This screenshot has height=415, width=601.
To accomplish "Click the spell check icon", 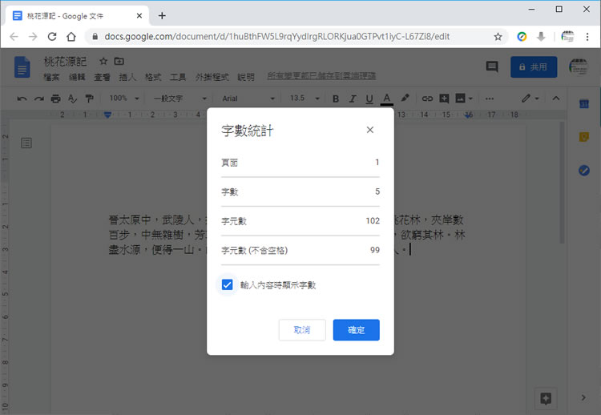I will [72, 99].
